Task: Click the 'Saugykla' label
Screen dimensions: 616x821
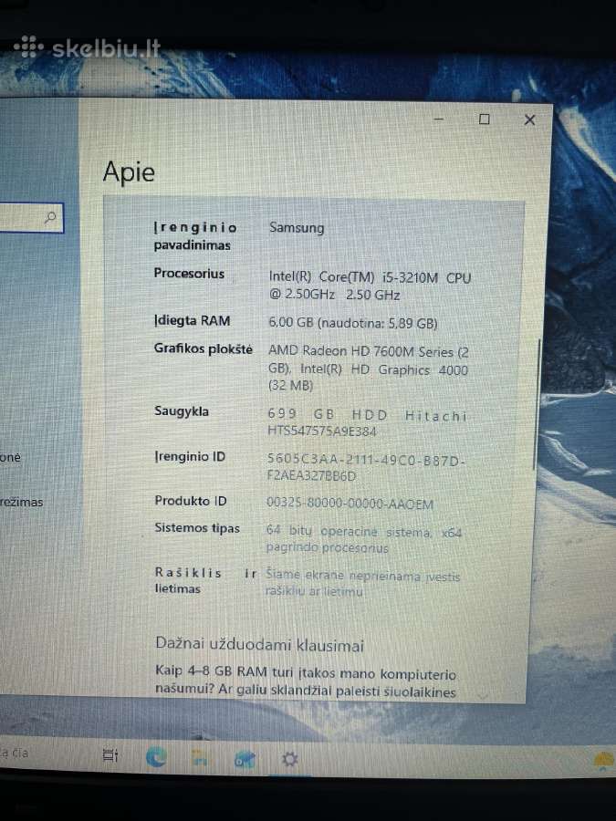Action: tap(182, 411)
